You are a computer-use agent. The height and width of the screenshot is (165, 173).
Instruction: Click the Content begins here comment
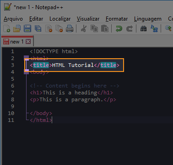point(75,86)
